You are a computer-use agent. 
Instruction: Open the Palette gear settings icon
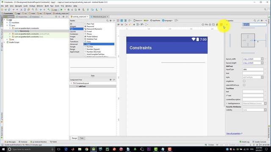(111, 21)
